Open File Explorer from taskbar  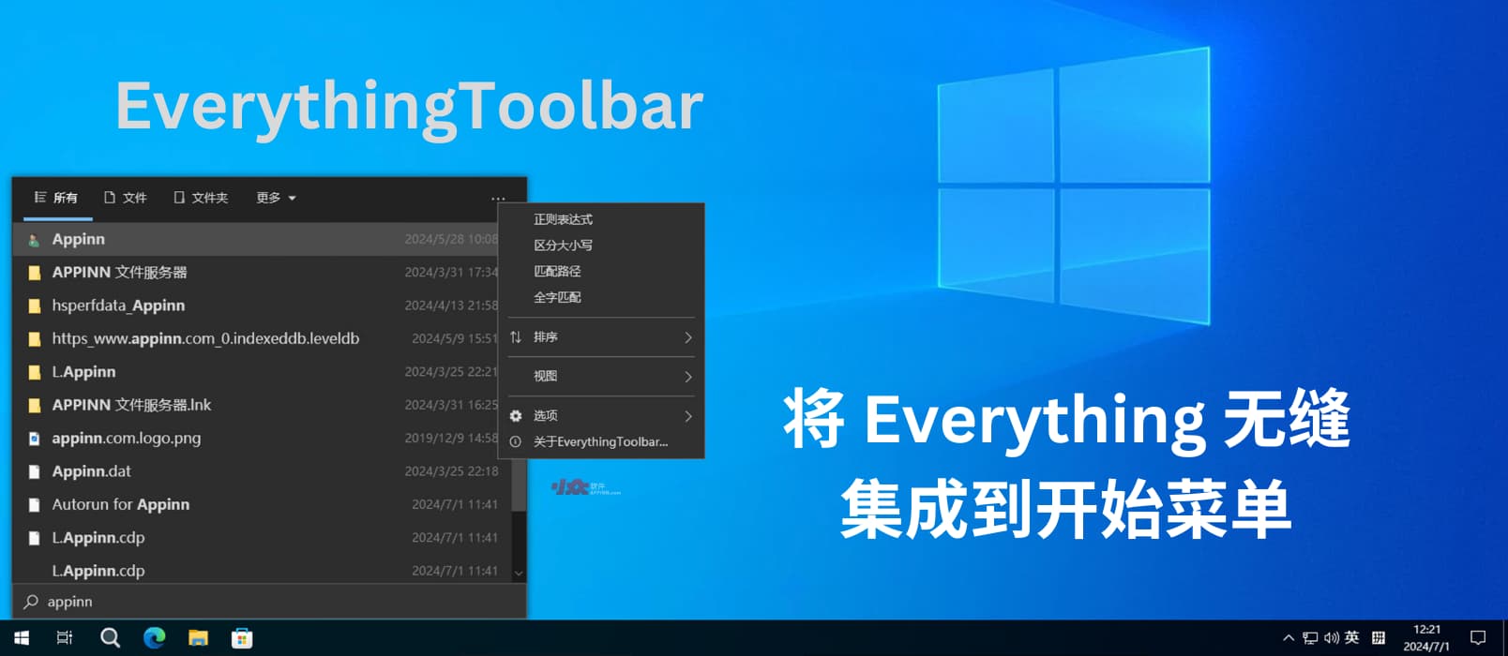point(198,638)
